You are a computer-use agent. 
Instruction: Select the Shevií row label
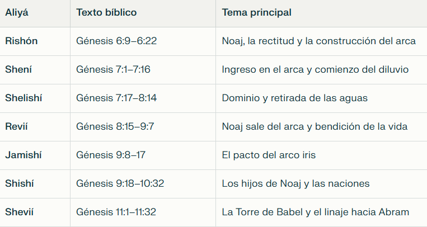click(x=20, y=212)
